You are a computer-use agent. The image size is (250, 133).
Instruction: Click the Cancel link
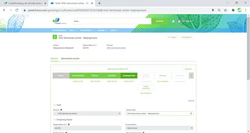tap(191, 101)
